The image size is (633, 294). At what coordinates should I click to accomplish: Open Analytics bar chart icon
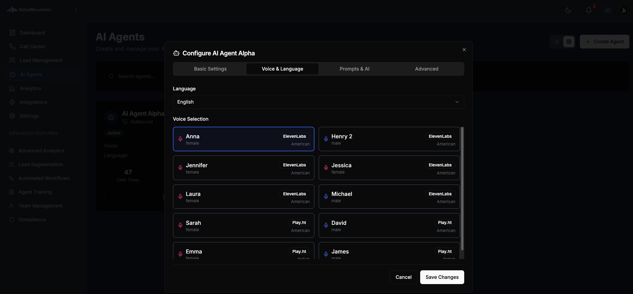(12, 88)
